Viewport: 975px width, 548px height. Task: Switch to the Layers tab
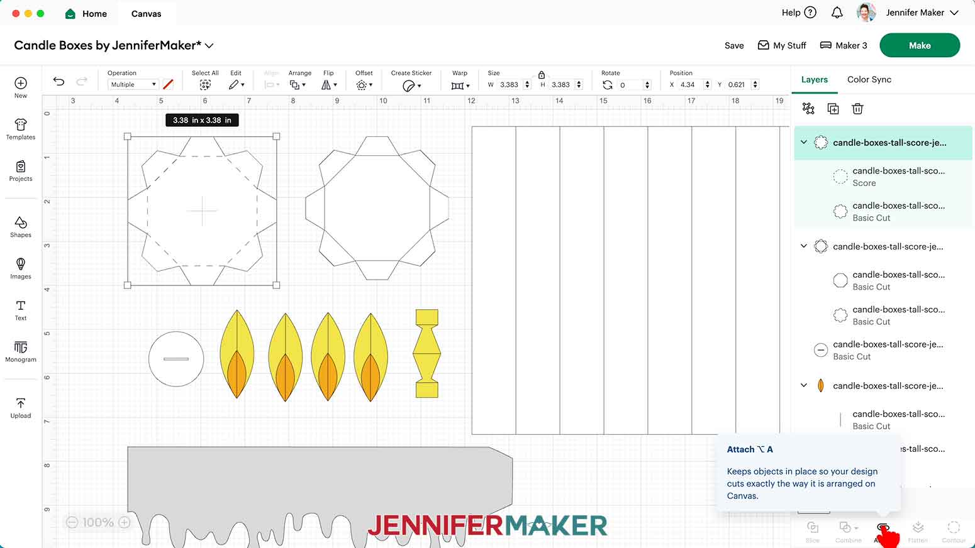[814, 80]
